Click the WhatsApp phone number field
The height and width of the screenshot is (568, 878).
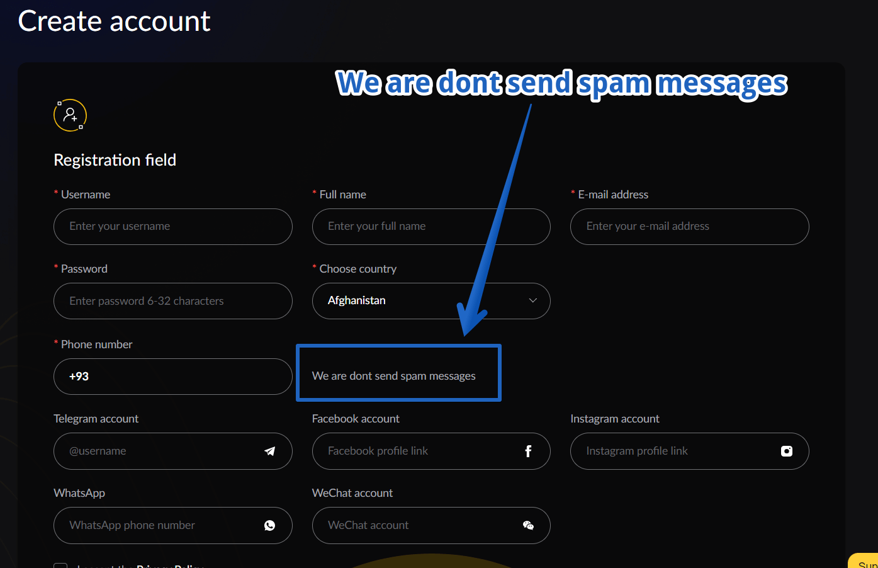coord(173,525)
